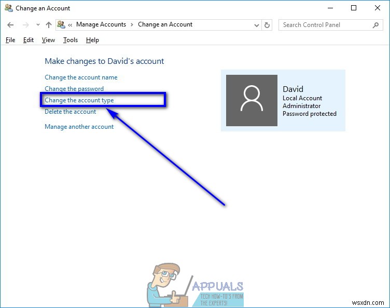Image resolution: width=390 pixels, height=308 pixels.
Task: Open address bar history dropdown
Action: [257, 25]
